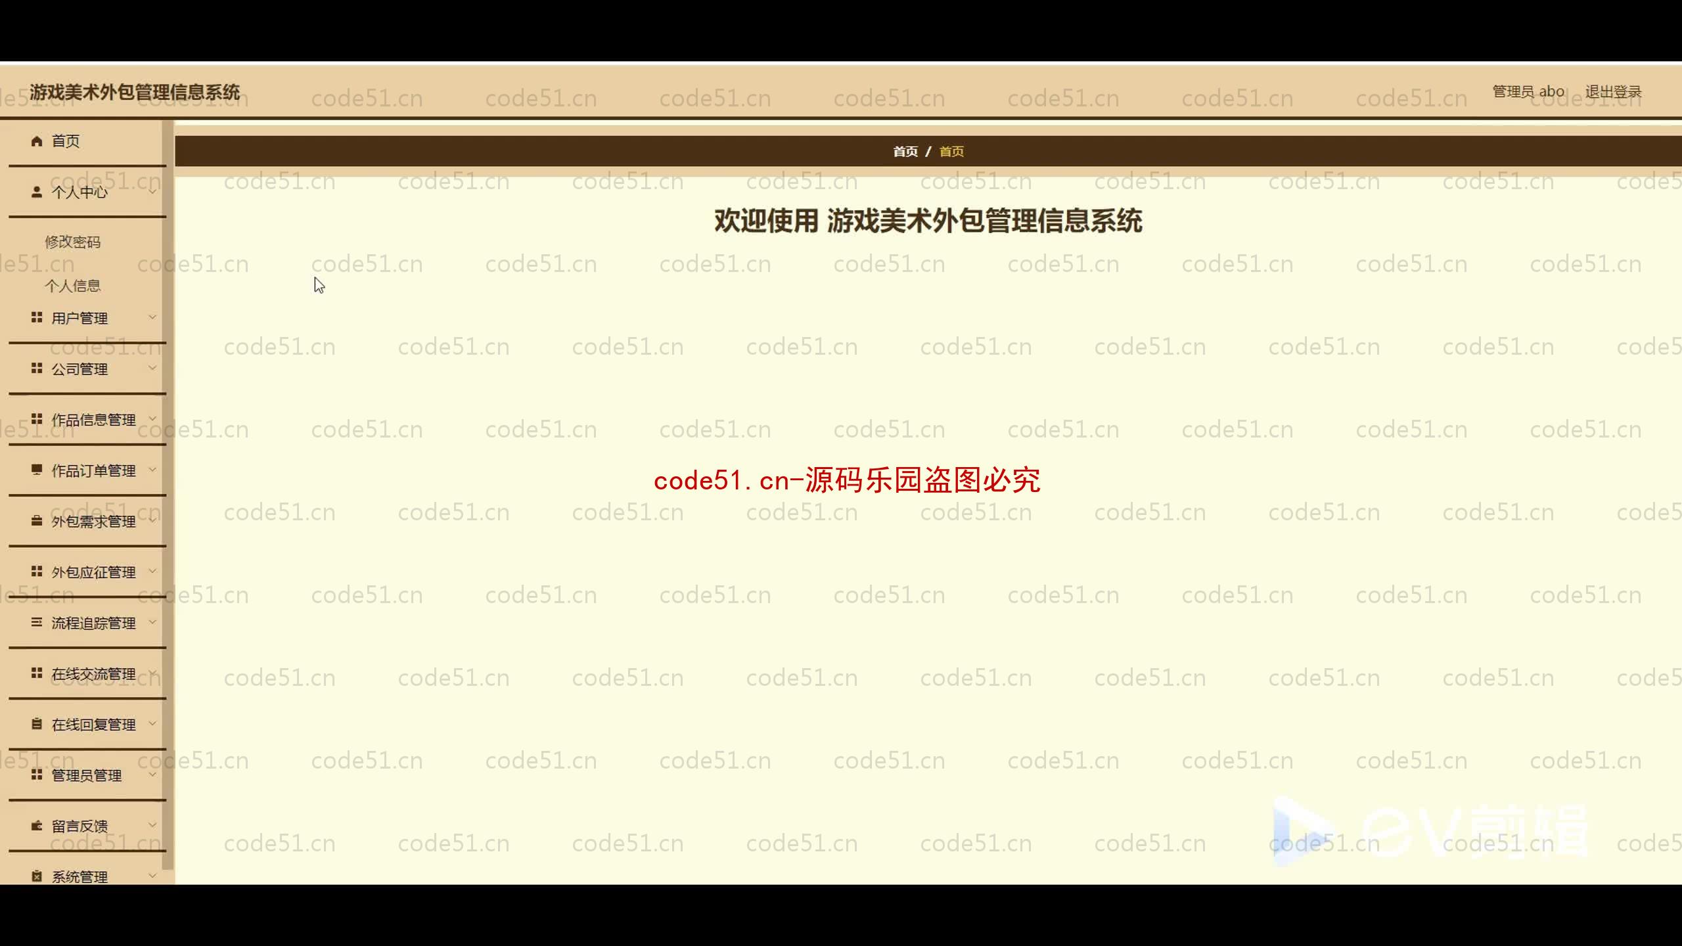Expand the 公司管理 menu section

pyautogui.click(x=87, y=369)
